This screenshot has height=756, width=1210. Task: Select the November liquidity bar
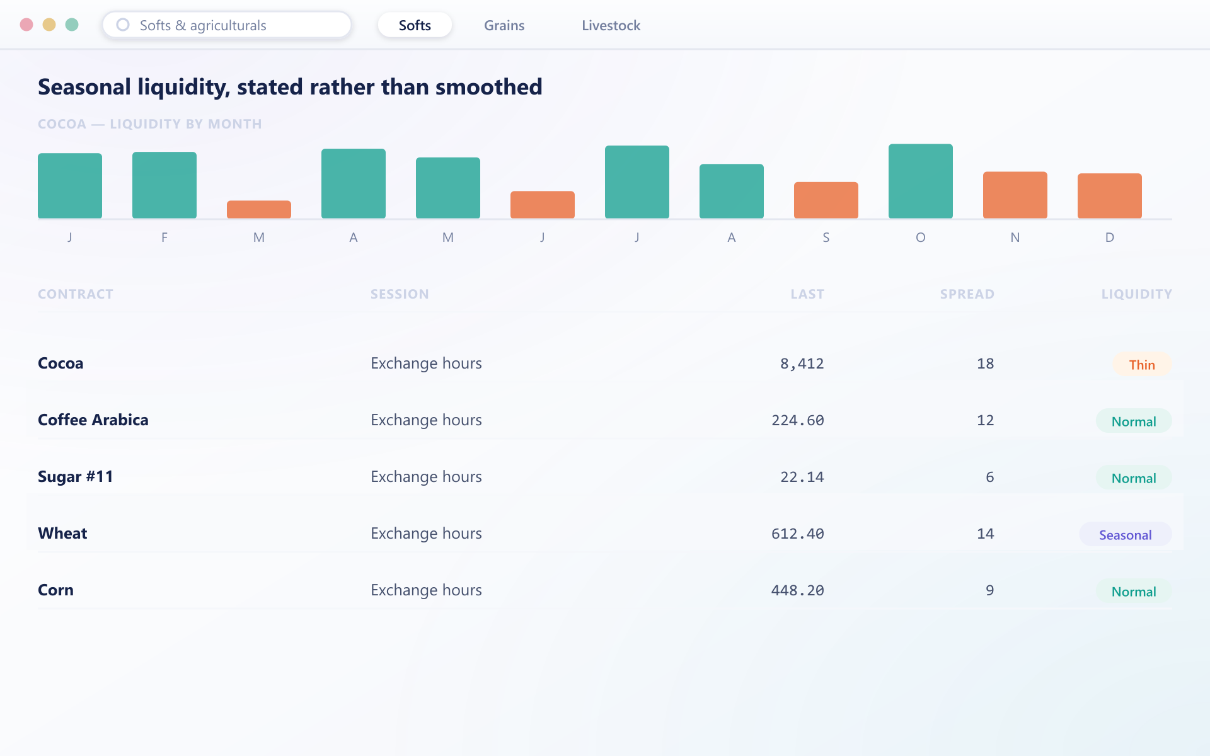1015,195
